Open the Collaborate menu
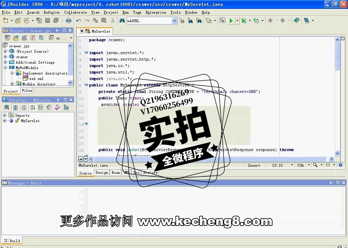This screenshot has width=348, height=248. tap(75, 13)
